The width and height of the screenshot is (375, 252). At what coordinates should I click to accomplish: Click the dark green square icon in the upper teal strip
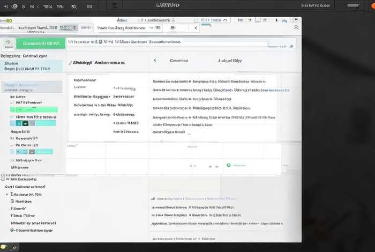pos(25,123)
